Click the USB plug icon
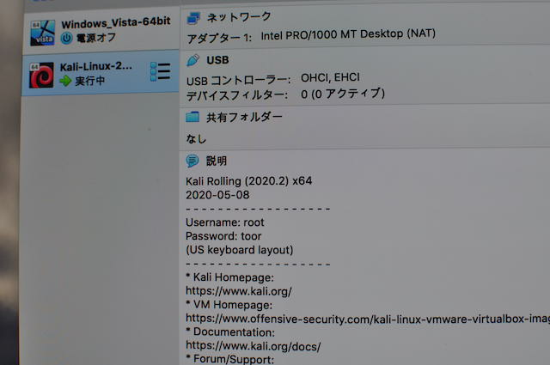Viewport: 550px width, 365px height. [192, 60]
